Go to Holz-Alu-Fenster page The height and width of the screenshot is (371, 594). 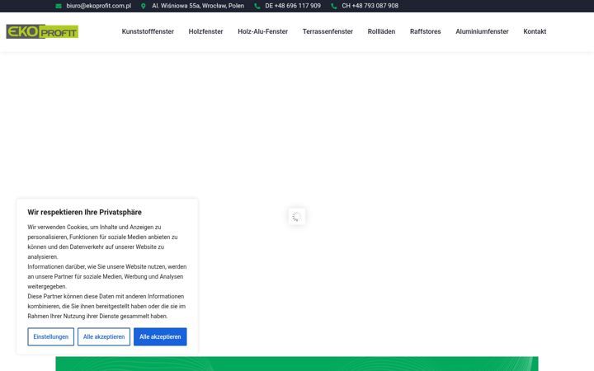263,31
